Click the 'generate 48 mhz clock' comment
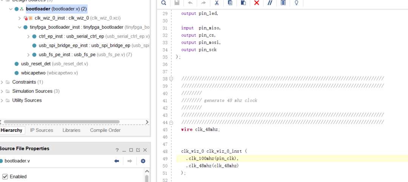The image size is (408, 182). 230,101
